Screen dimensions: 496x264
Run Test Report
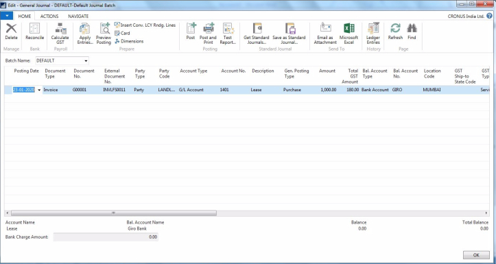(228, 34)
